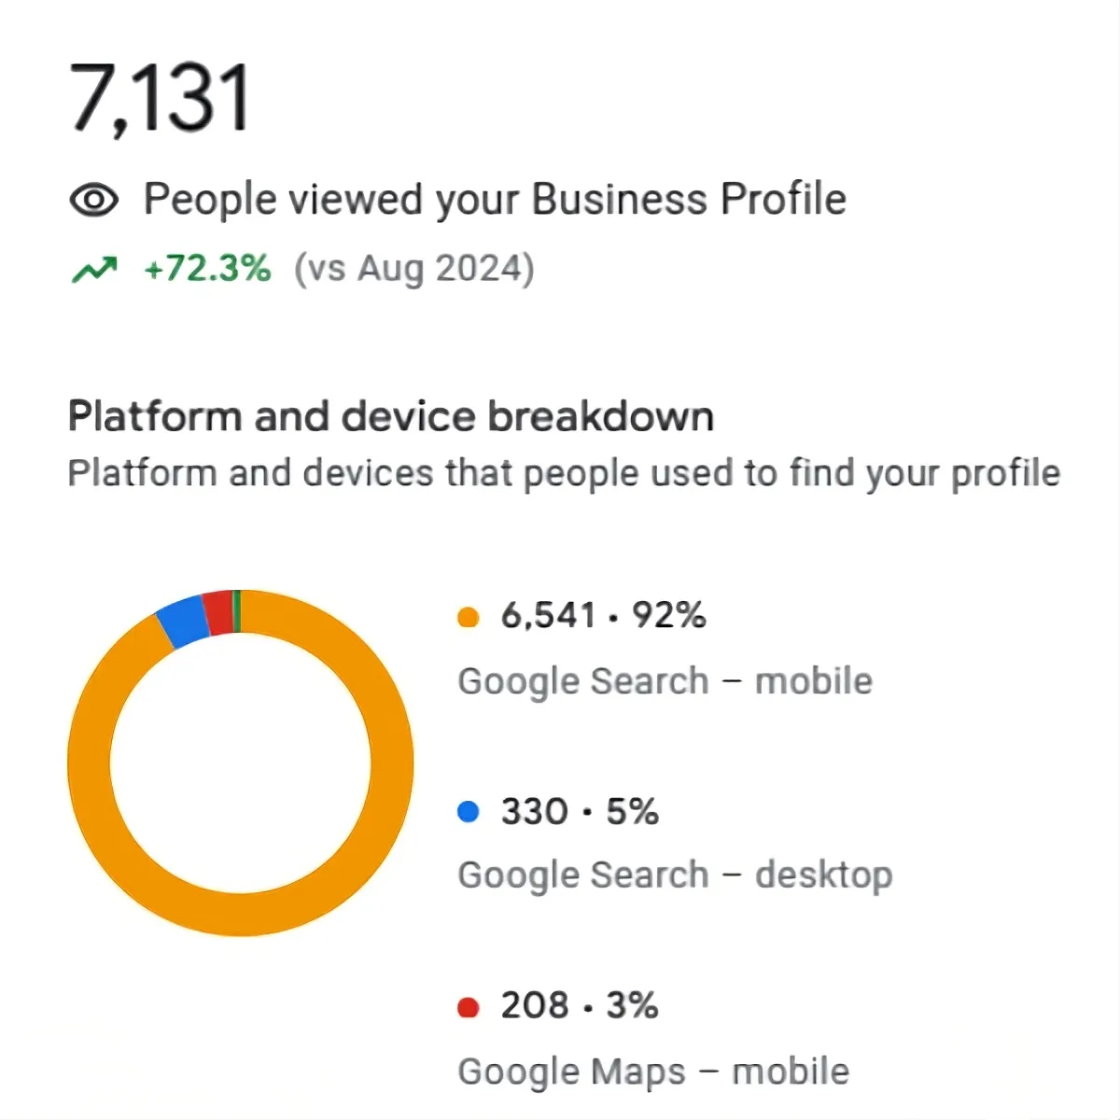Click the green upward trend arrow icon
Viewport: 1120px width, 1120px height.
94,270
